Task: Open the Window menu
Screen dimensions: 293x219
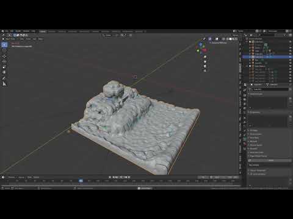Action: click(26, 31)
